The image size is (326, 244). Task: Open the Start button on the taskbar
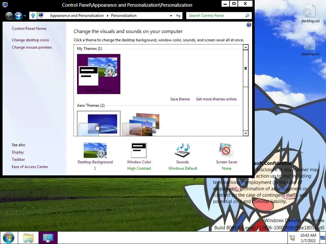pos(9,238)
